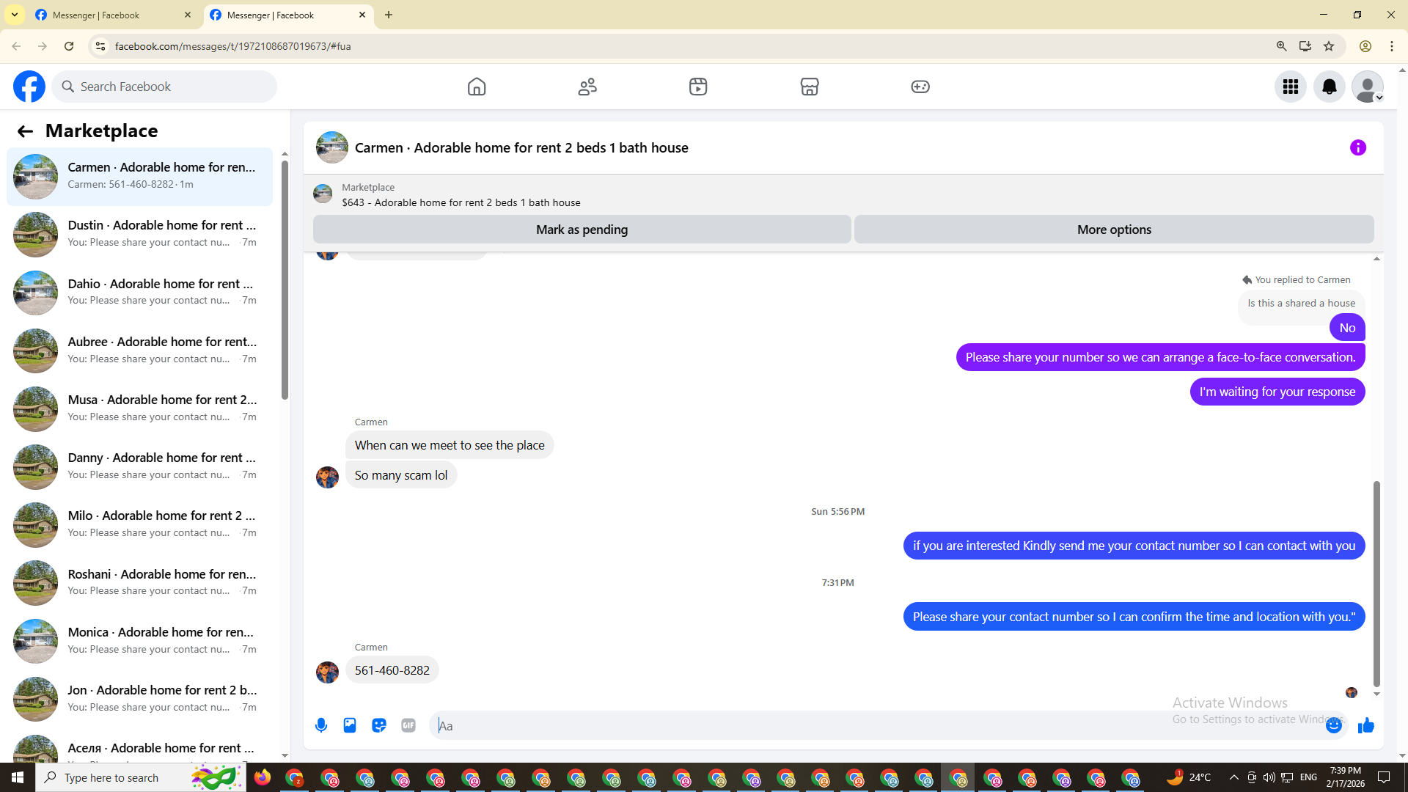Attach a file with the photo icon
Image resolution: width=1408 pixels, height=792 pixels.
[350, 725]
